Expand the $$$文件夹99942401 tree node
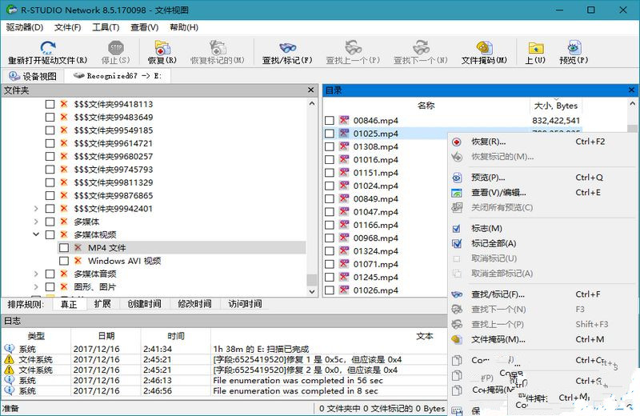This screenshot has height=416, width=640. pyautogui.click(x=36, y=209)
